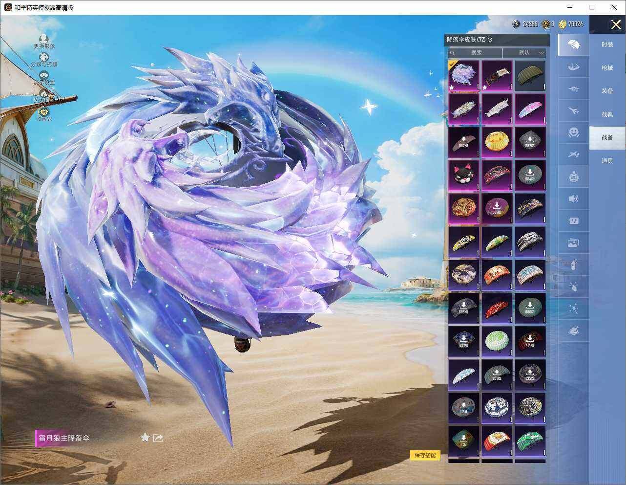
Task: Download the 982KB parachute skin
Action: click(464, 142)
